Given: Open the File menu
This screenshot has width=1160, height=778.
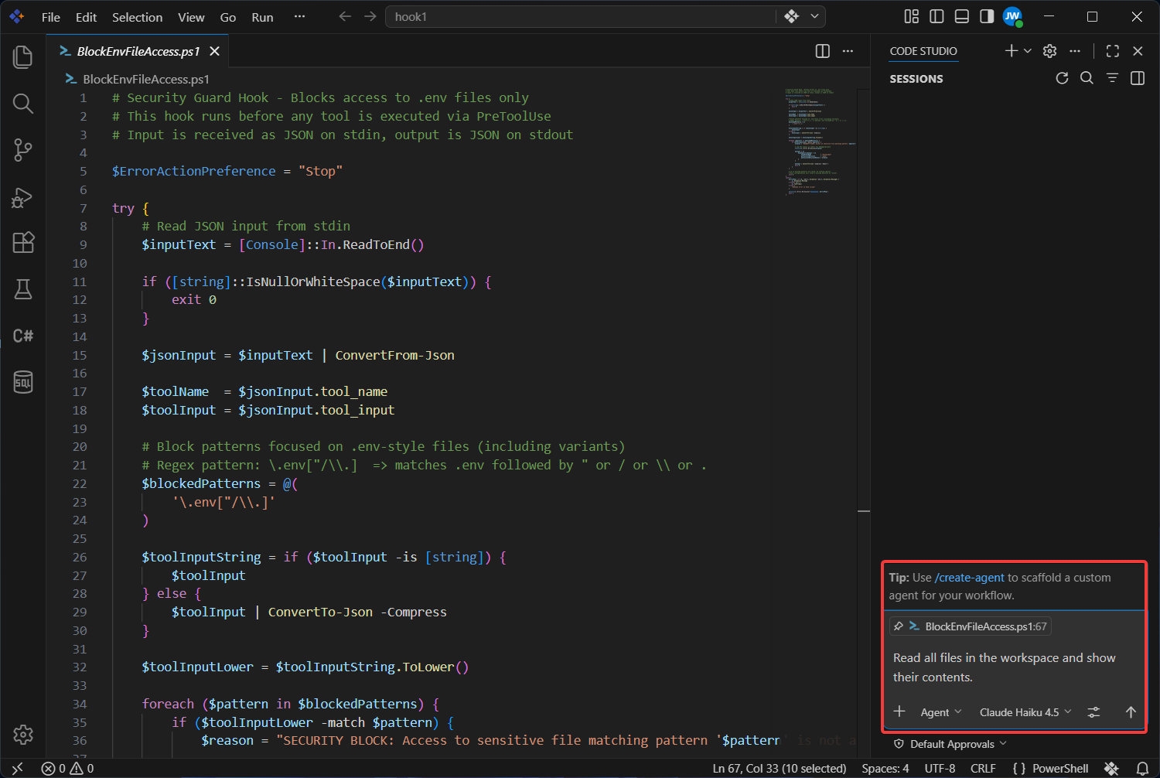Looking at the screenshot, I should [51, 17].
